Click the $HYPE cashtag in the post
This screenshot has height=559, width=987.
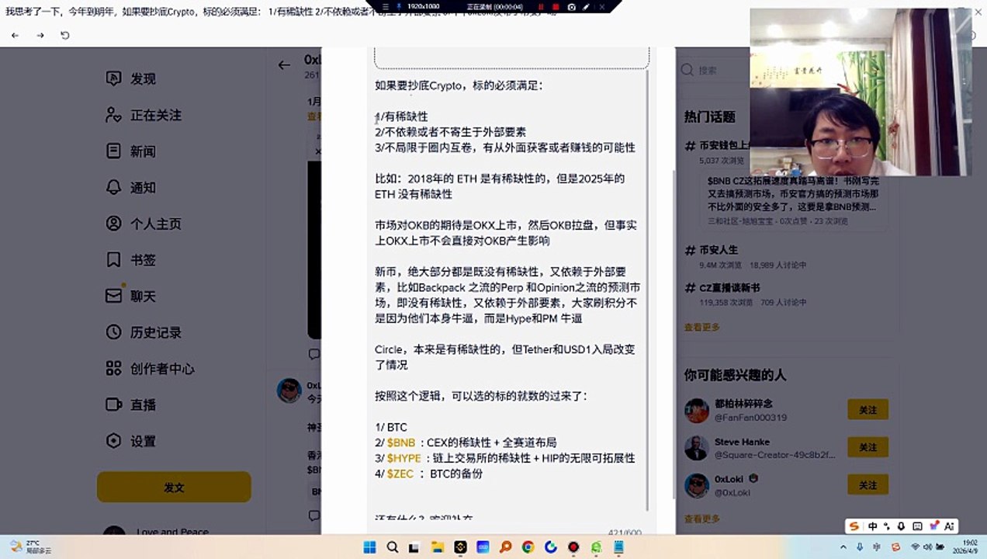click(403, 458)
